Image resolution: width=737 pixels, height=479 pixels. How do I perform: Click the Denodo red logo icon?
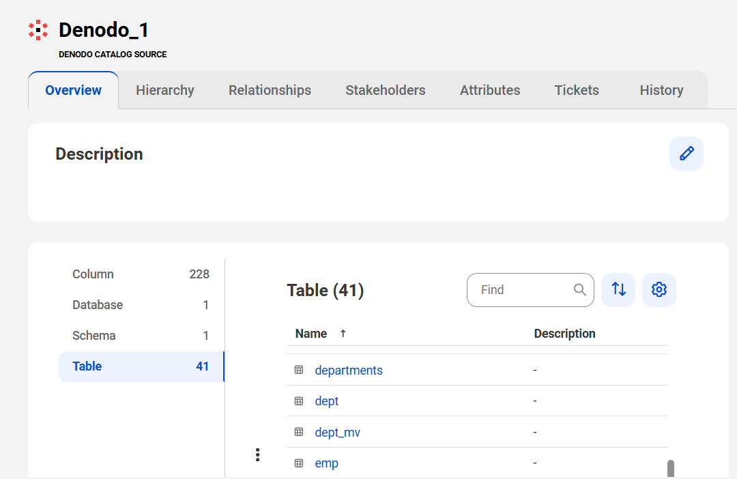(x=38, y=30)
